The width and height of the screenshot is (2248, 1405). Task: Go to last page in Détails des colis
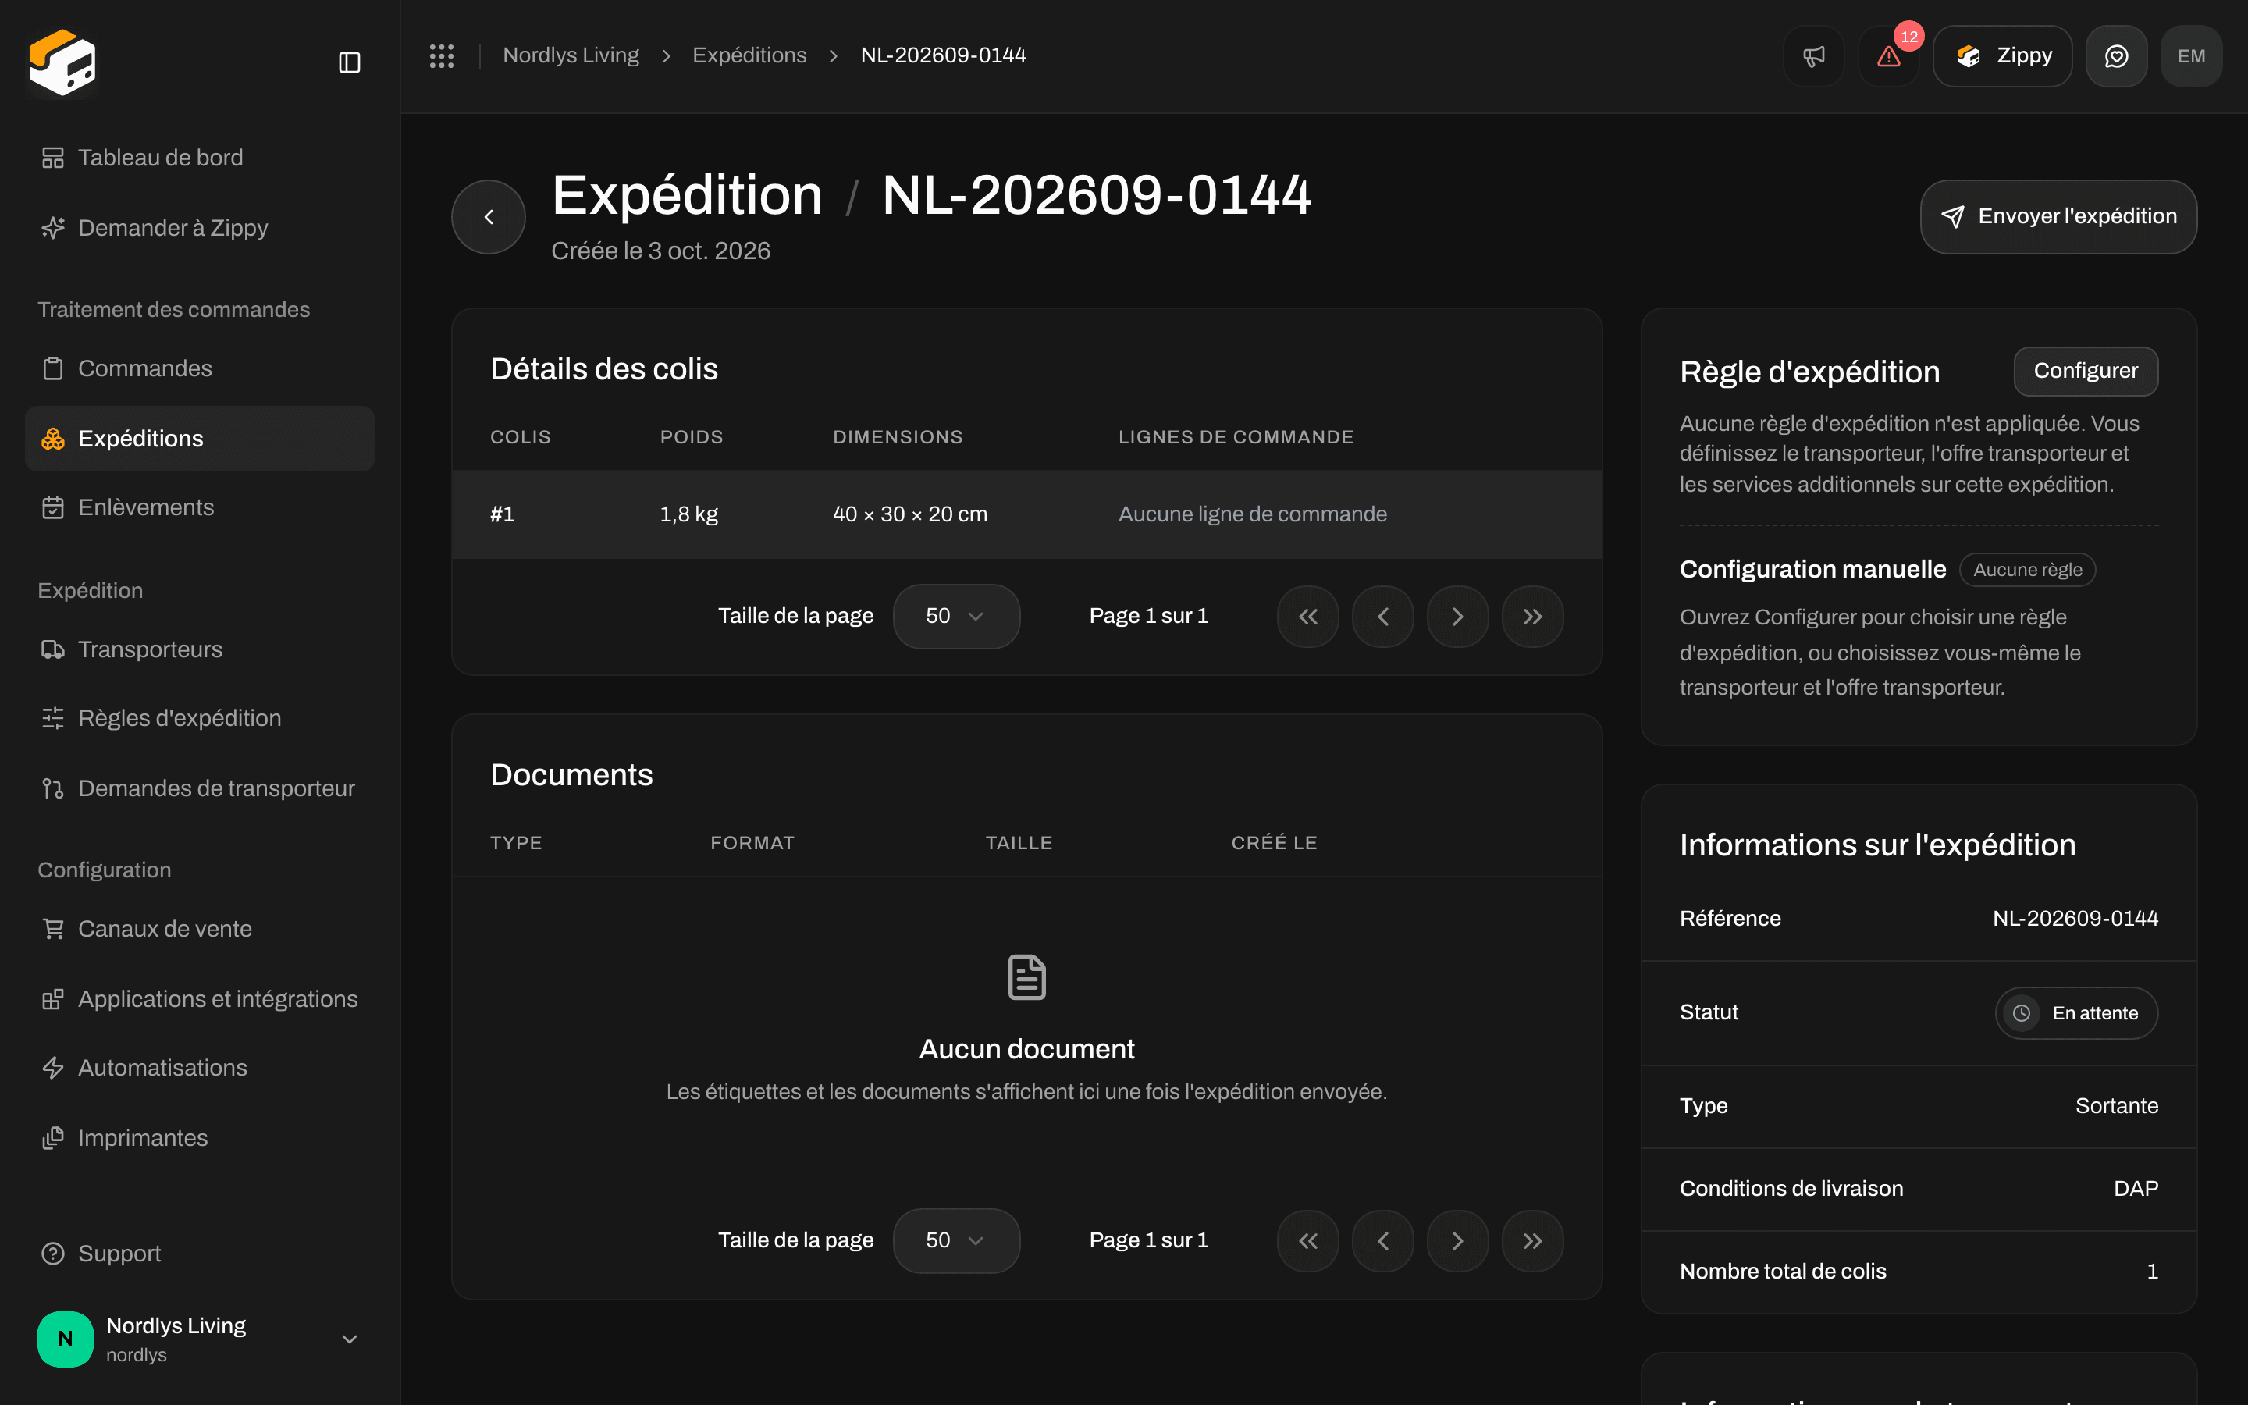[1533, 616]
